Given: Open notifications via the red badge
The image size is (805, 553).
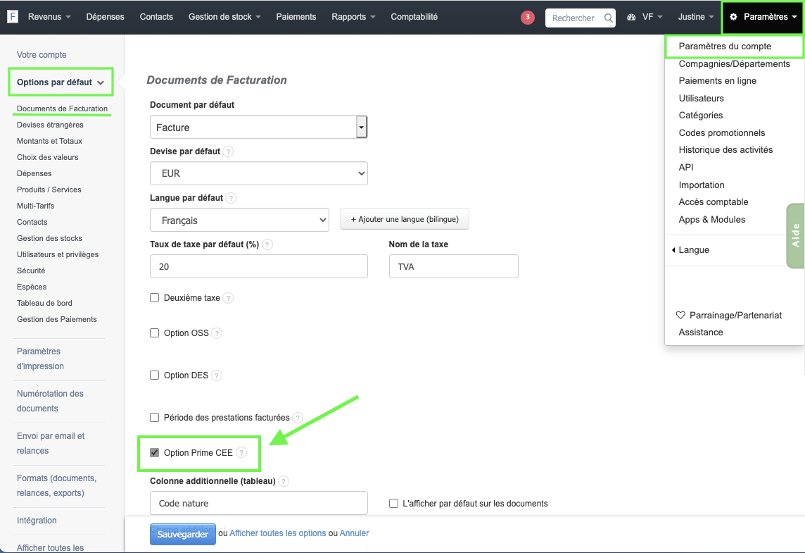Looking at the screenshot, I should pyautogui.click(x=528, y=17).
